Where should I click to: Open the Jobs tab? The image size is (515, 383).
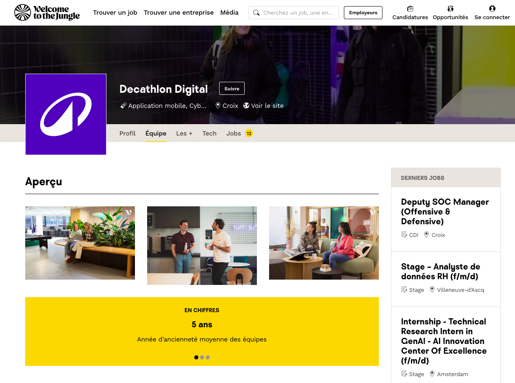pyautogui.click(x=234, y=134)
